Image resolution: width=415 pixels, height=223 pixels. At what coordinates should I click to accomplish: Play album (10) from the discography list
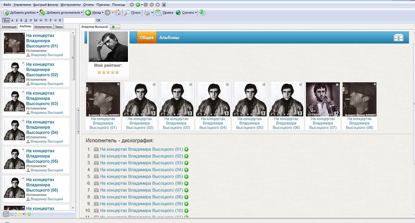(186, 211)
